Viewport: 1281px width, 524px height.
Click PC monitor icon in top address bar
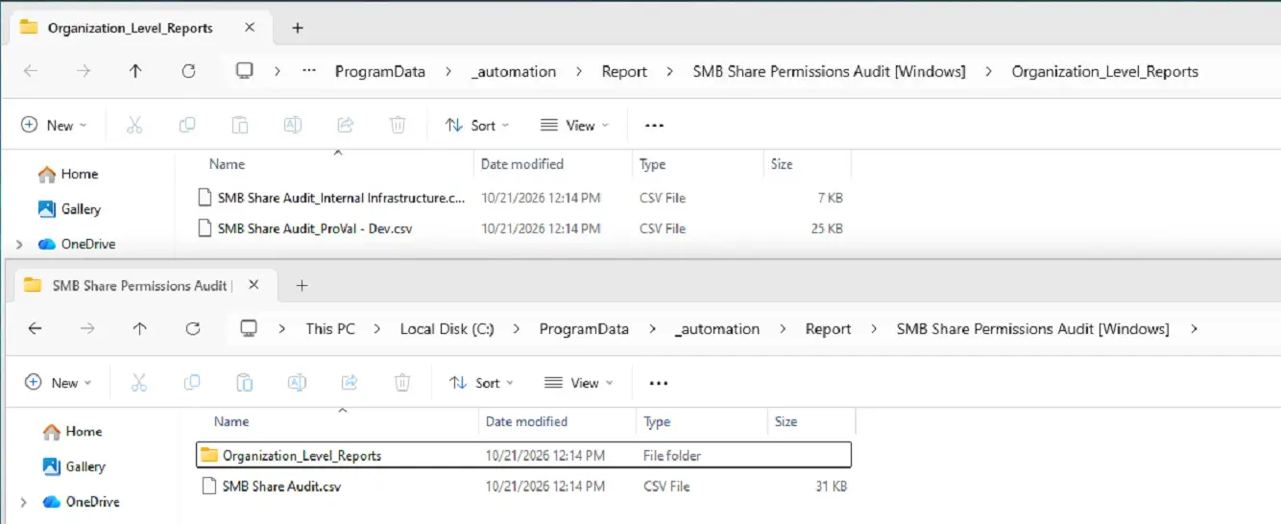click(245, 71)
